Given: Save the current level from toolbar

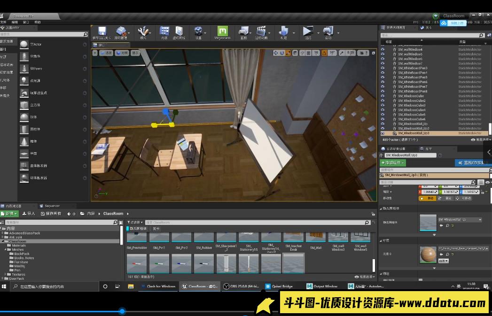Looking at the screenshot, I should point(102,31).
